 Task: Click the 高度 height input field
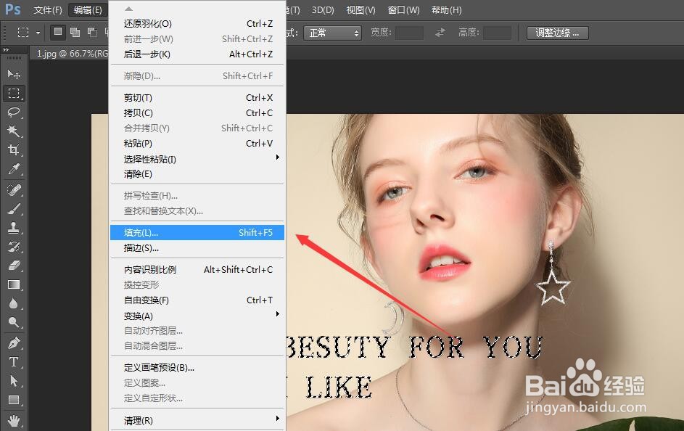tap(498, 33)
